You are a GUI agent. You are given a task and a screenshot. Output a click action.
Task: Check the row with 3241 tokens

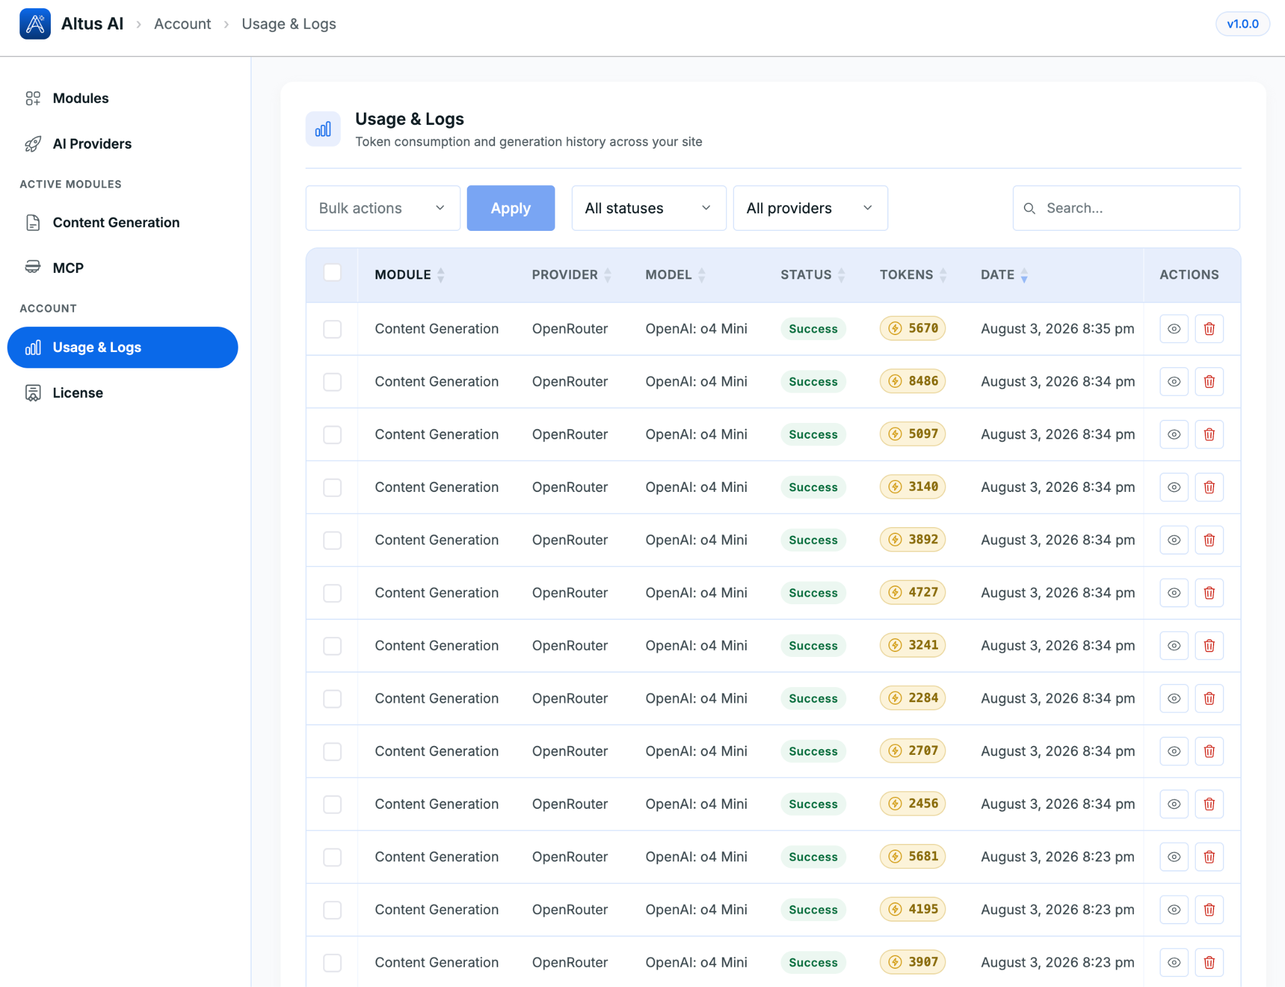(332, 646)
